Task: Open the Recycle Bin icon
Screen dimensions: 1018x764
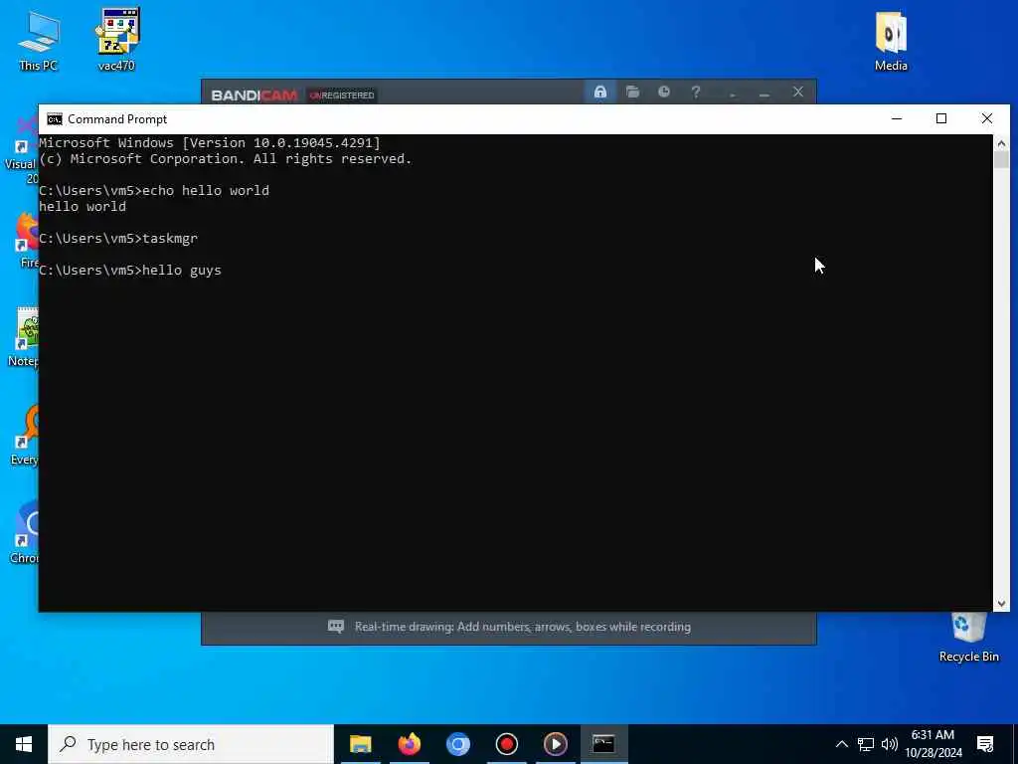Action: click(x=968, y=638)
